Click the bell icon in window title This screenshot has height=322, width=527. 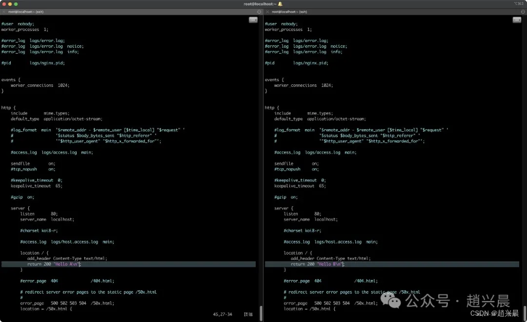click(x=280, y=4)
